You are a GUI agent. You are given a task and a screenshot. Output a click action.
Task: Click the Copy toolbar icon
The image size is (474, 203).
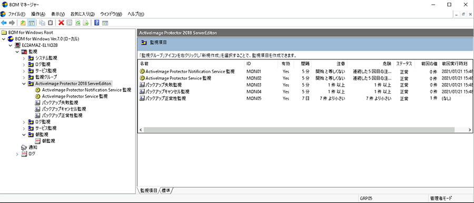click(42, 23)
